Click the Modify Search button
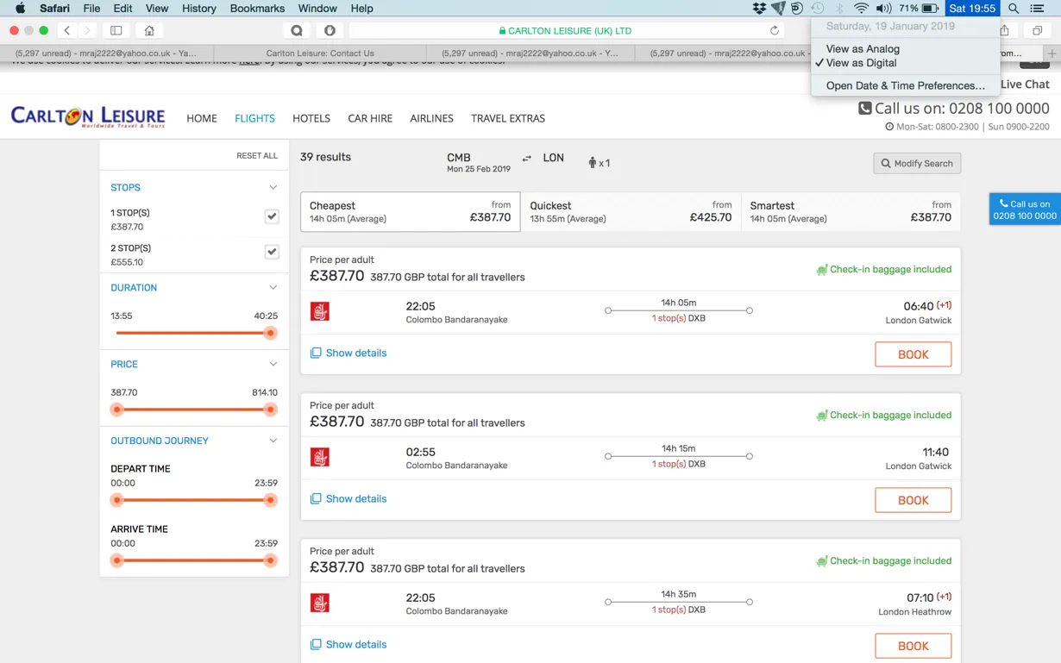Viewport: 1061px width, 663px height. pyautogui.click(x=916, y=164)
